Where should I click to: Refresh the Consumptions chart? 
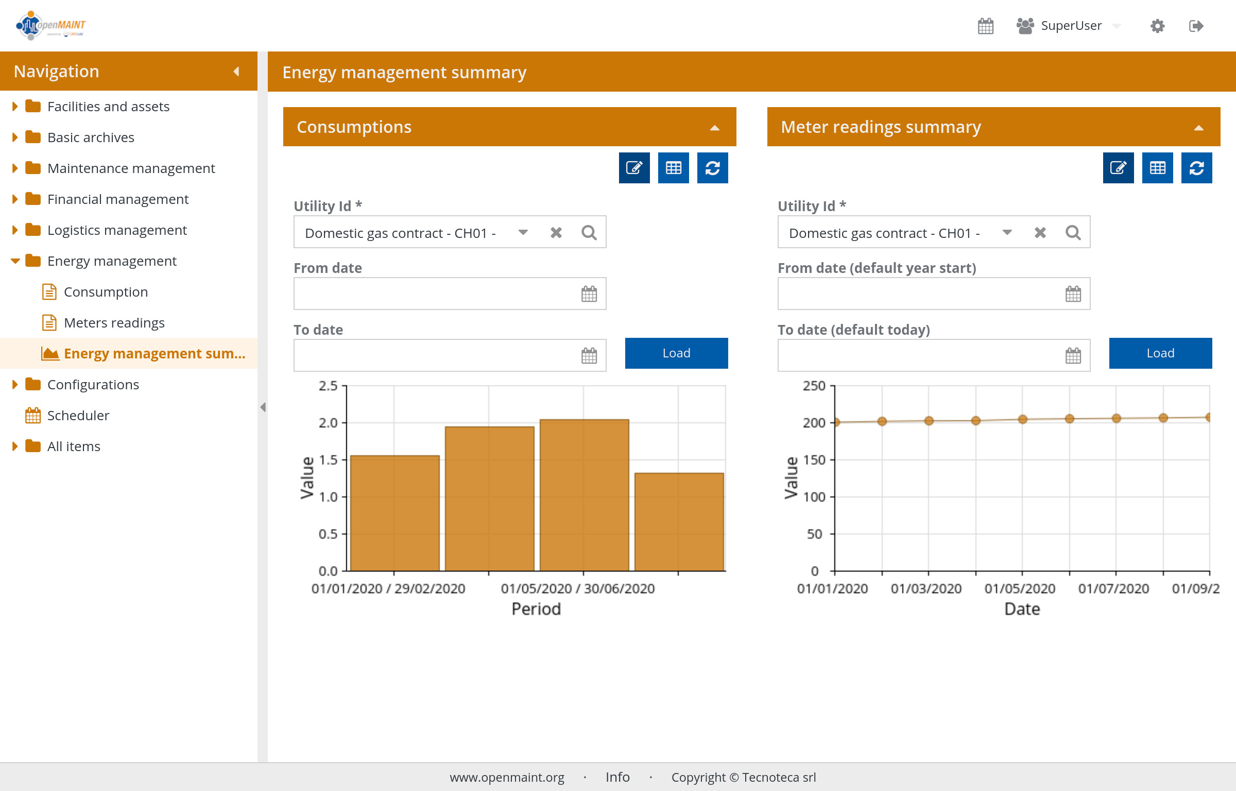coord(712,168)
